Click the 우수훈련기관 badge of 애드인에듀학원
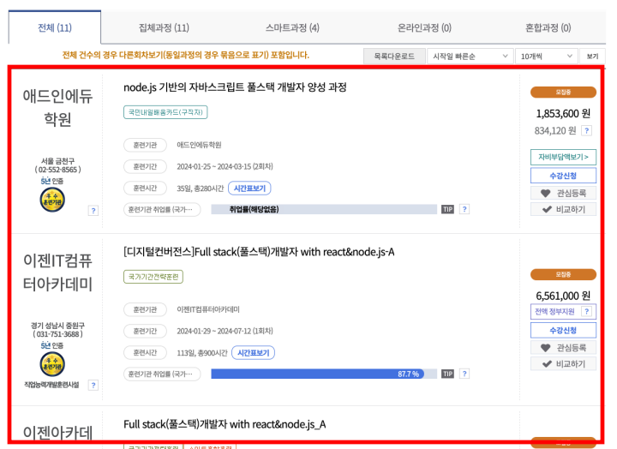Screen dimensions: 617x449 (x=52, y=200)
